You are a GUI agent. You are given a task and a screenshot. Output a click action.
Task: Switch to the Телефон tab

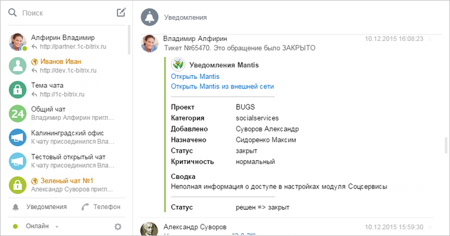click(x=101, y=206)
